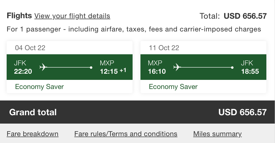Show the Miles summary
The image size is (275, 143).
point(217,134)
